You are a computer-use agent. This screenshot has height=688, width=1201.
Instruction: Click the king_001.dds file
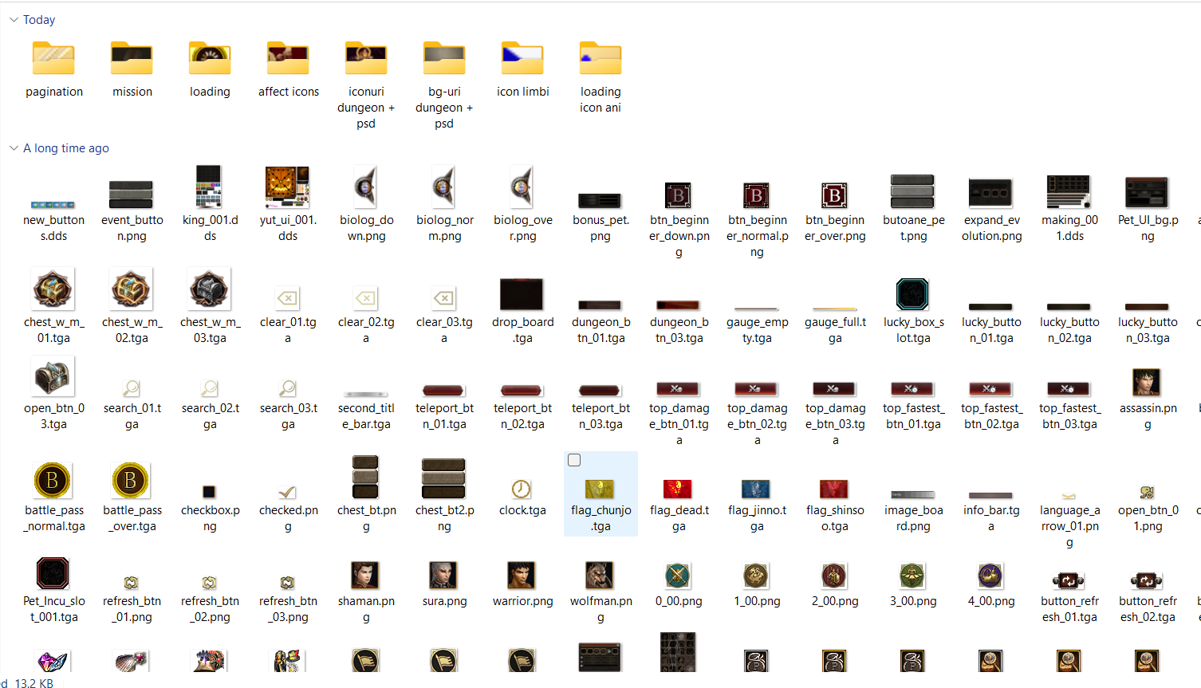pos(209,188)
